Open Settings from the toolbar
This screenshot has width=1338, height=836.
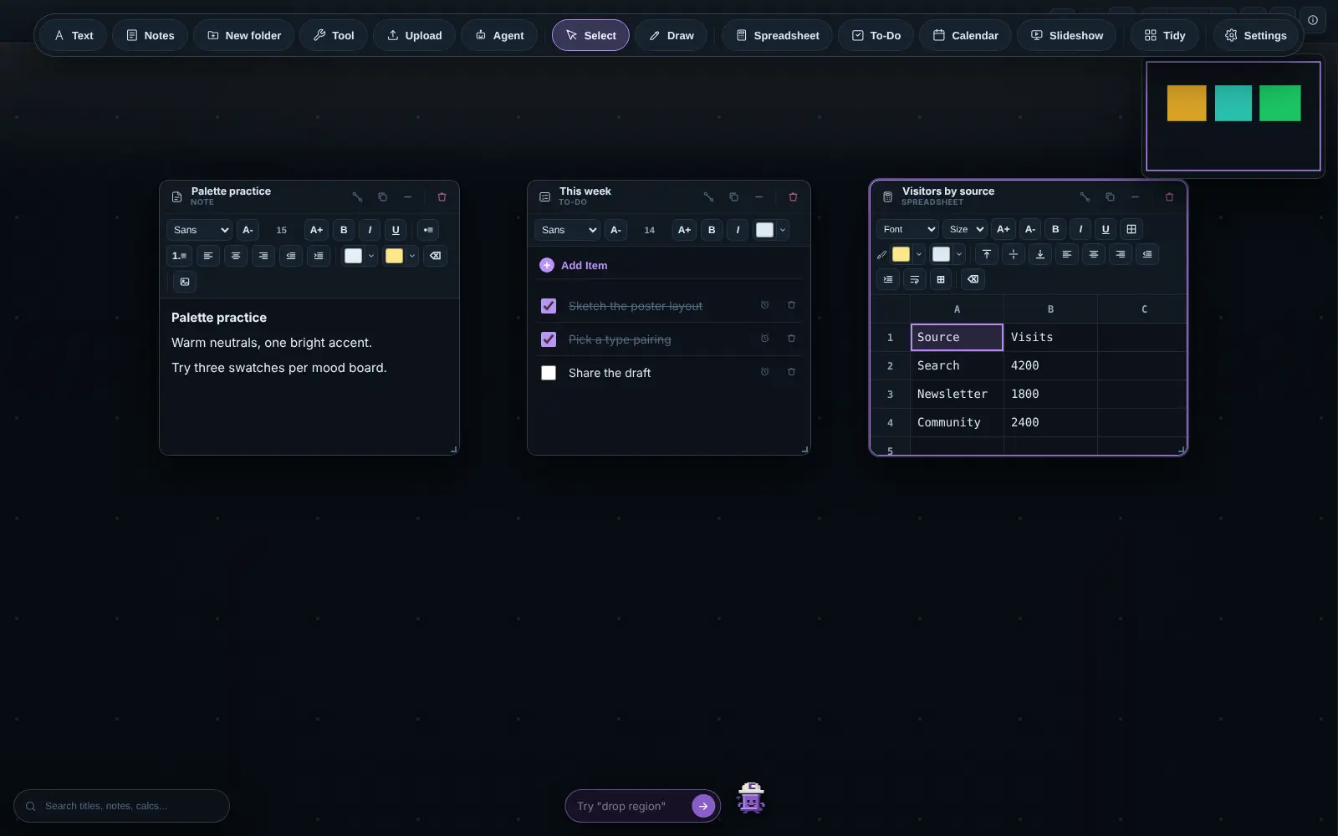[x=1255, y=35]
